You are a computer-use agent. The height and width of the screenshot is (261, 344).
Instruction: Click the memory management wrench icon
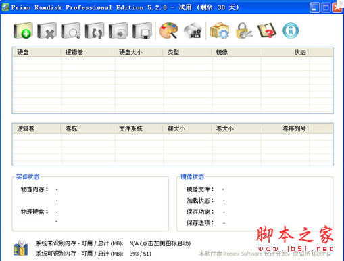[21, 248]
